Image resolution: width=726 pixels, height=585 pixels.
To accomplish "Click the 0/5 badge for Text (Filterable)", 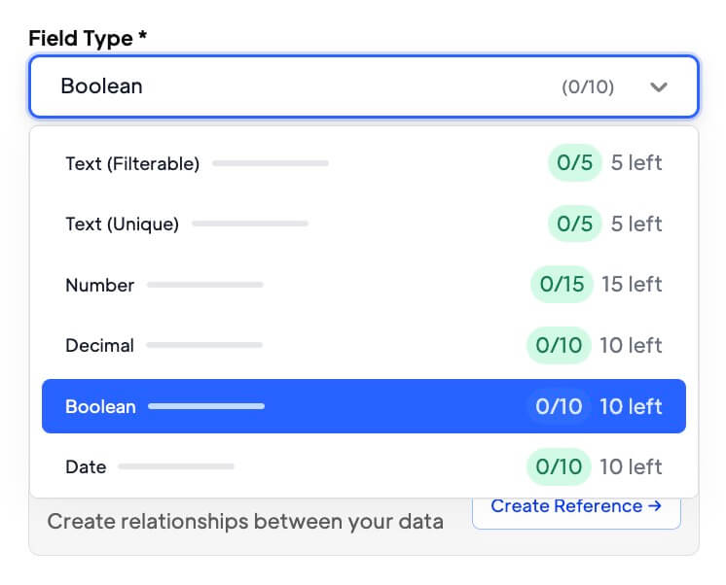I will (x=574, y=163).
